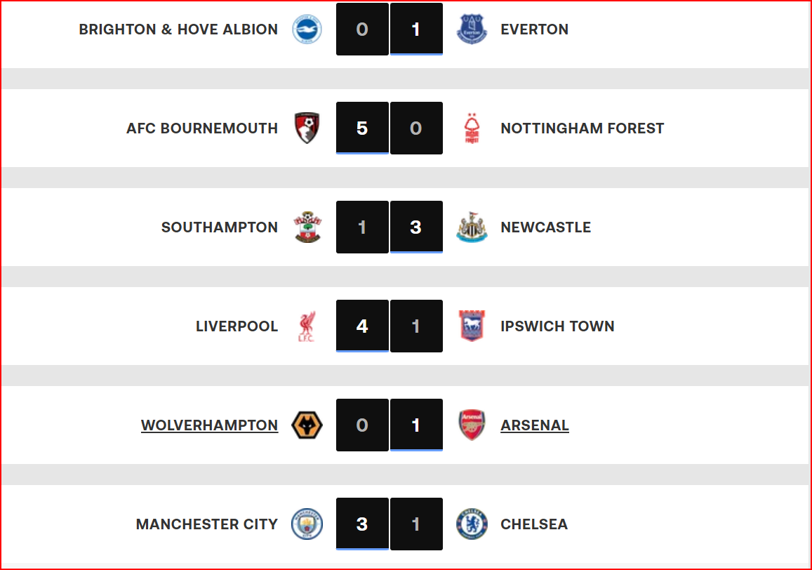Open the Wolverhampton team link
The height and width of the screenshot is (570, 812).
[x=209, y=425]
